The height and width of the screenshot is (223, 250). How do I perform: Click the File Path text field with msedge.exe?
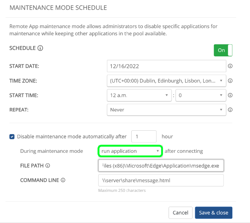point(161,166)
